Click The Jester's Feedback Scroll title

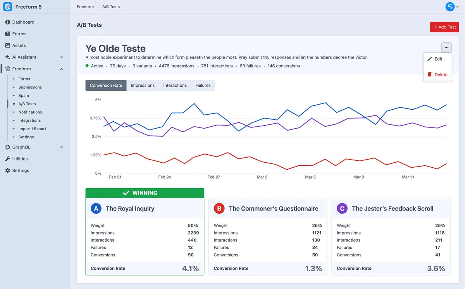[x=393, y=208]
